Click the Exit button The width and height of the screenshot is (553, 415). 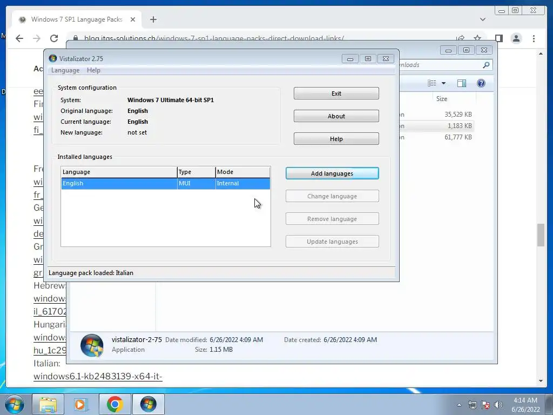coord(336,93)
